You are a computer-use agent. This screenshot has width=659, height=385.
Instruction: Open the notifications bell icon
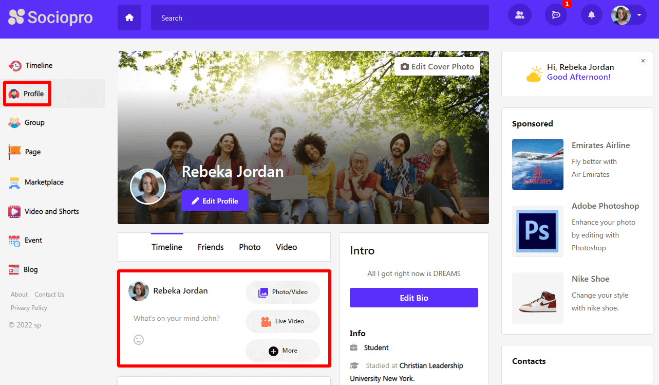[x=591, y=15]
